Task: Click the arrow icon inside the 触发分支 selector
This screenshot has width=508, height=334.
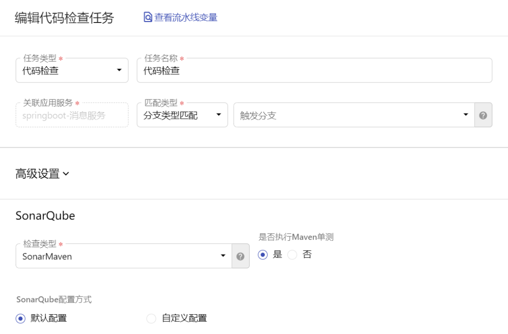Action: (x=466, y=114)
